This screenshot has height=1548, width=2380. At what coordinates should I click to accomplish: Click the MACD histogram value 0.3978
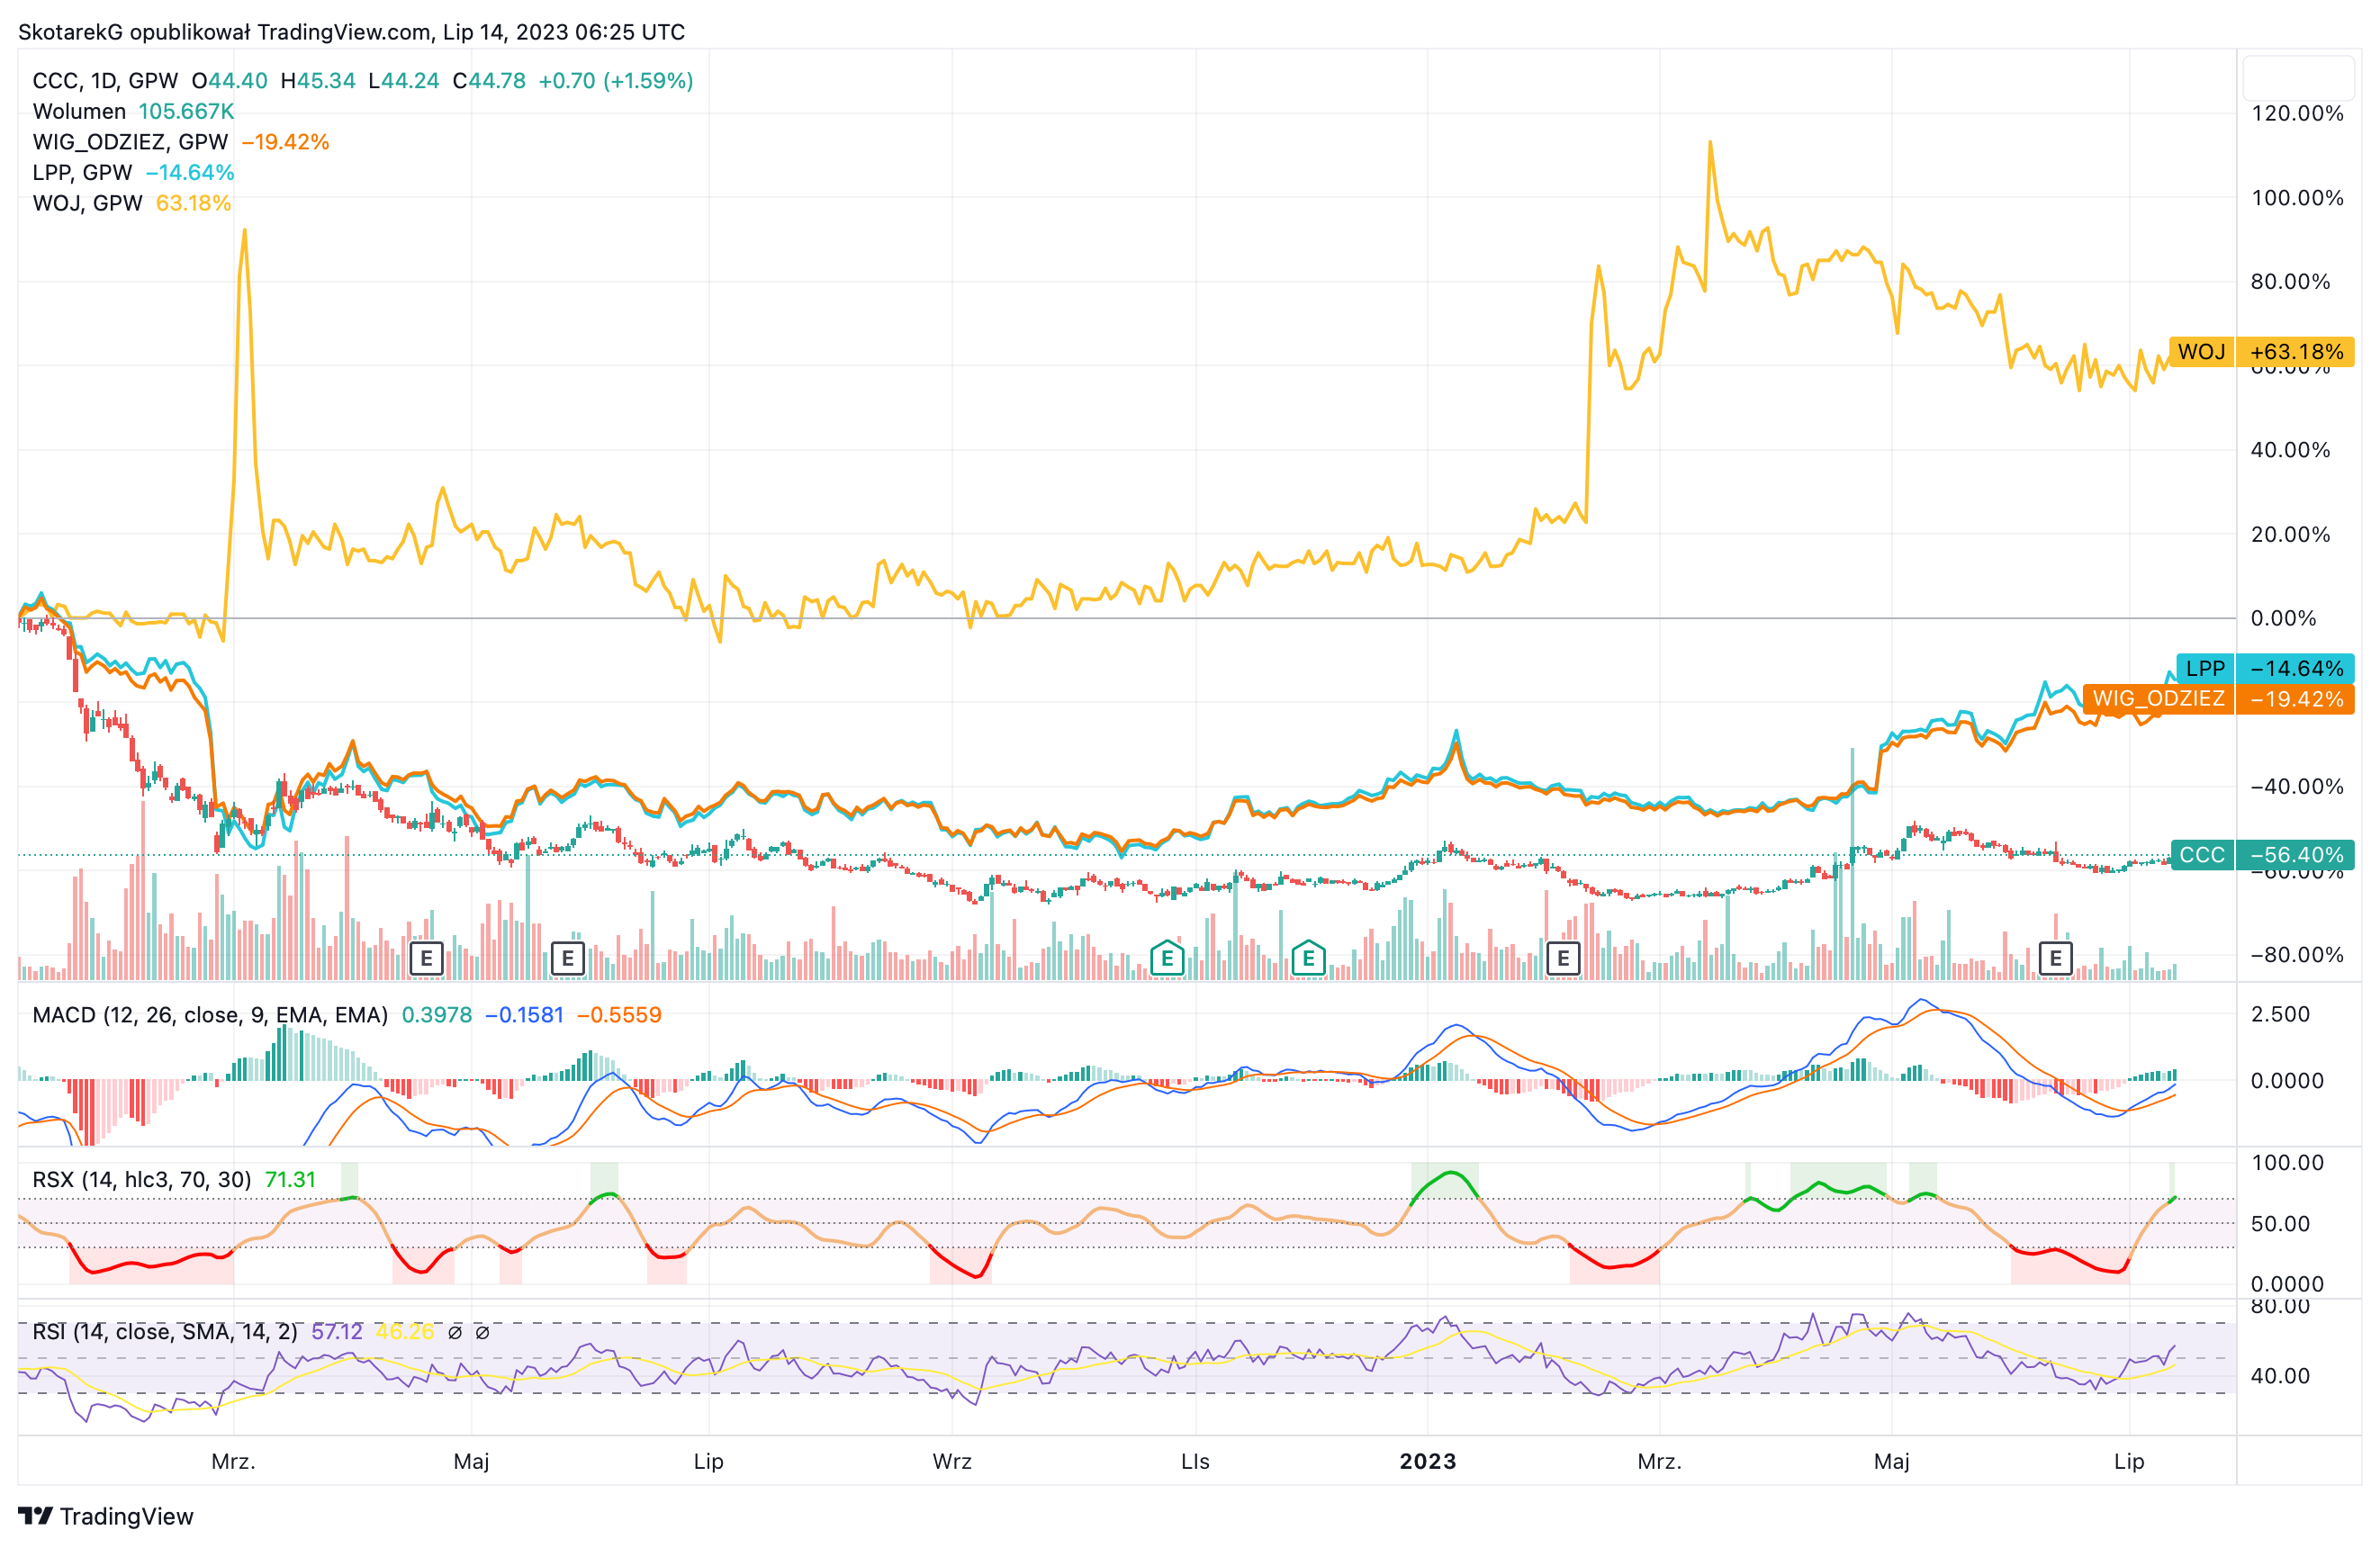coord(437,1015)
